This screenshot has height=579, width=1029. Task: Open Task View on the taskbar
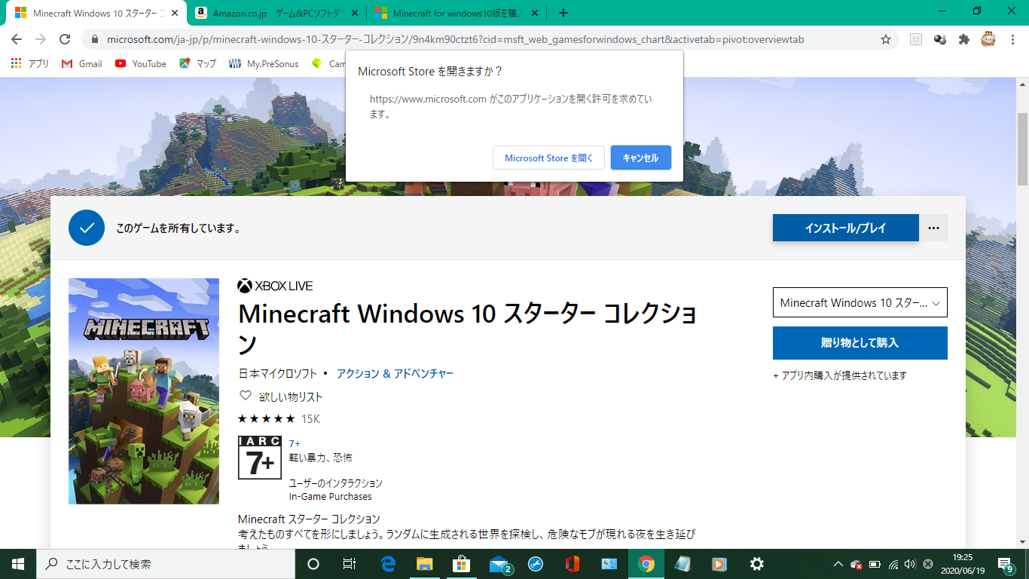click(349, 564)
